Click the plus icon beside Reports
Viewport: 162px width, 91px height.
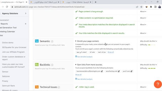tap(26, 24)
